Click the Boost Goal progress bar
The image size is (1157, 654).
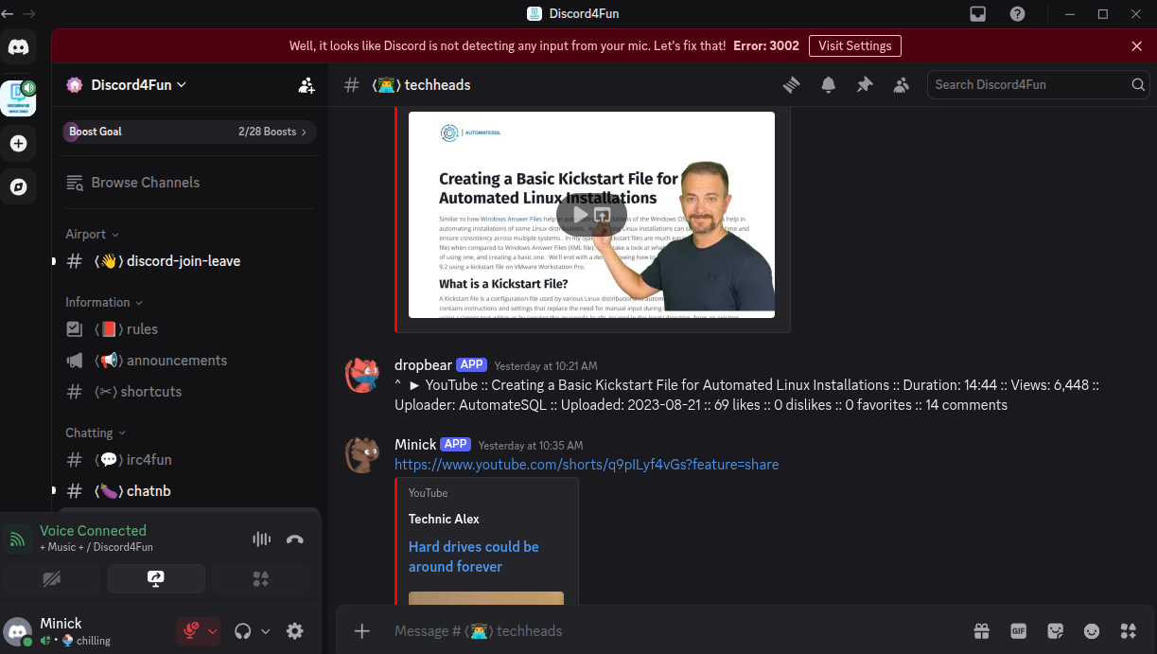coord(188,132)
